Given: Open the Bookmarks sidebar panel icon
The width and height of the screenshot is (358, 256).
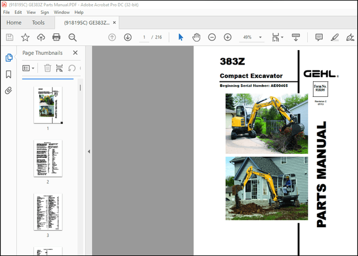Looking at the screenshot, I should [x=9, y=74].
